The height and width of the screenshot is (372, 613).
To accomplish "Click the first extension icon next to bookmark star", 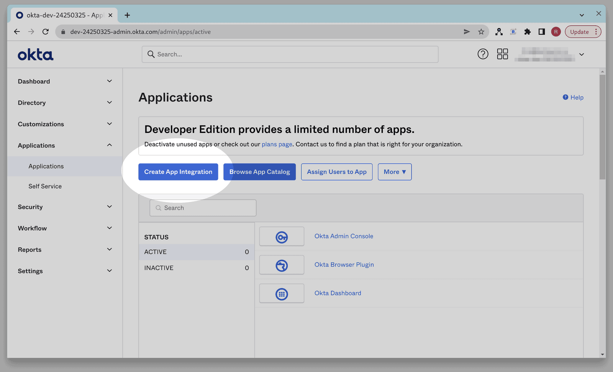I will tap(499, 32).
